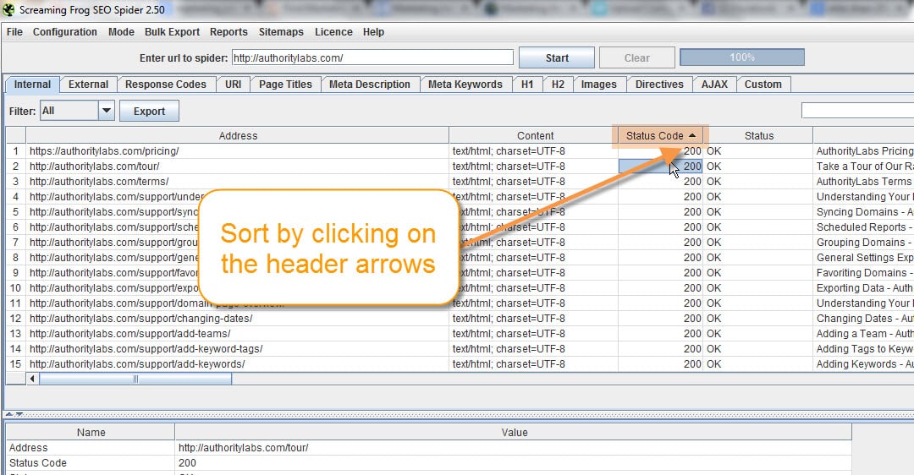Screen dimensions: 914x475
Task: Click the table's horizontal scrollbar thumb
Action: (135, 379)
